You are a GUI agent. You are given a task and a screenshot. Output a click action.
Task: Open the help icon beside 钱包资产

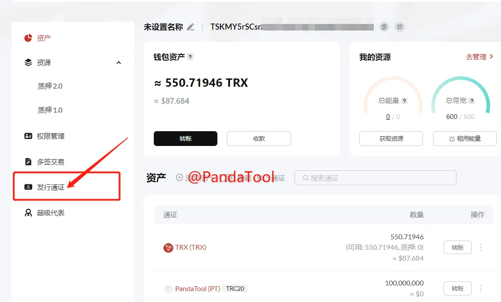[190, 57]
